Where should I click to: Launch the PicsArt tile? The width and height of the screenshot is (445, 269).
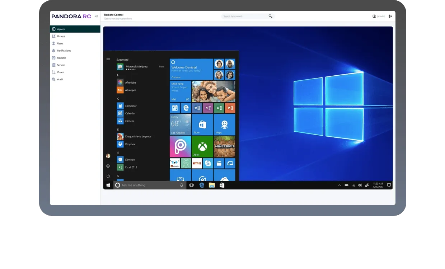click(180, 147)
